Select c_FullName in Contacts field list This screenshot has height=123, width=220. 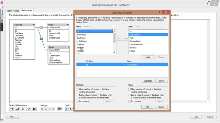coord(95,41)
